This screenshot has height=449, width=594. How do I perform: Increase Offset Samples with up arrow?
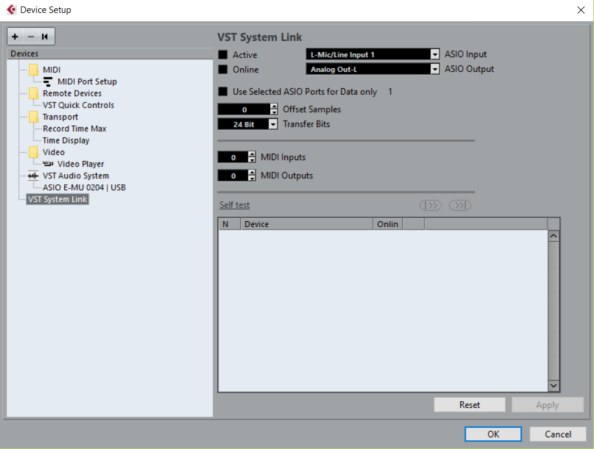pos(274,107)
